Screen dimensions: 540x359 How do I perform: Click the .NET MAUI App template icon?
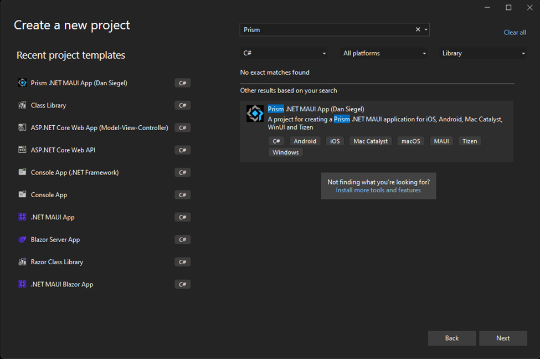click(22, 217)
